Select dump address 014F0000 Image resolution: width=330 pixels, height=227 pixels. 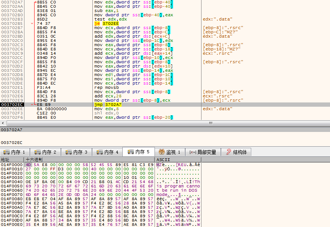[x=12, y=165]
